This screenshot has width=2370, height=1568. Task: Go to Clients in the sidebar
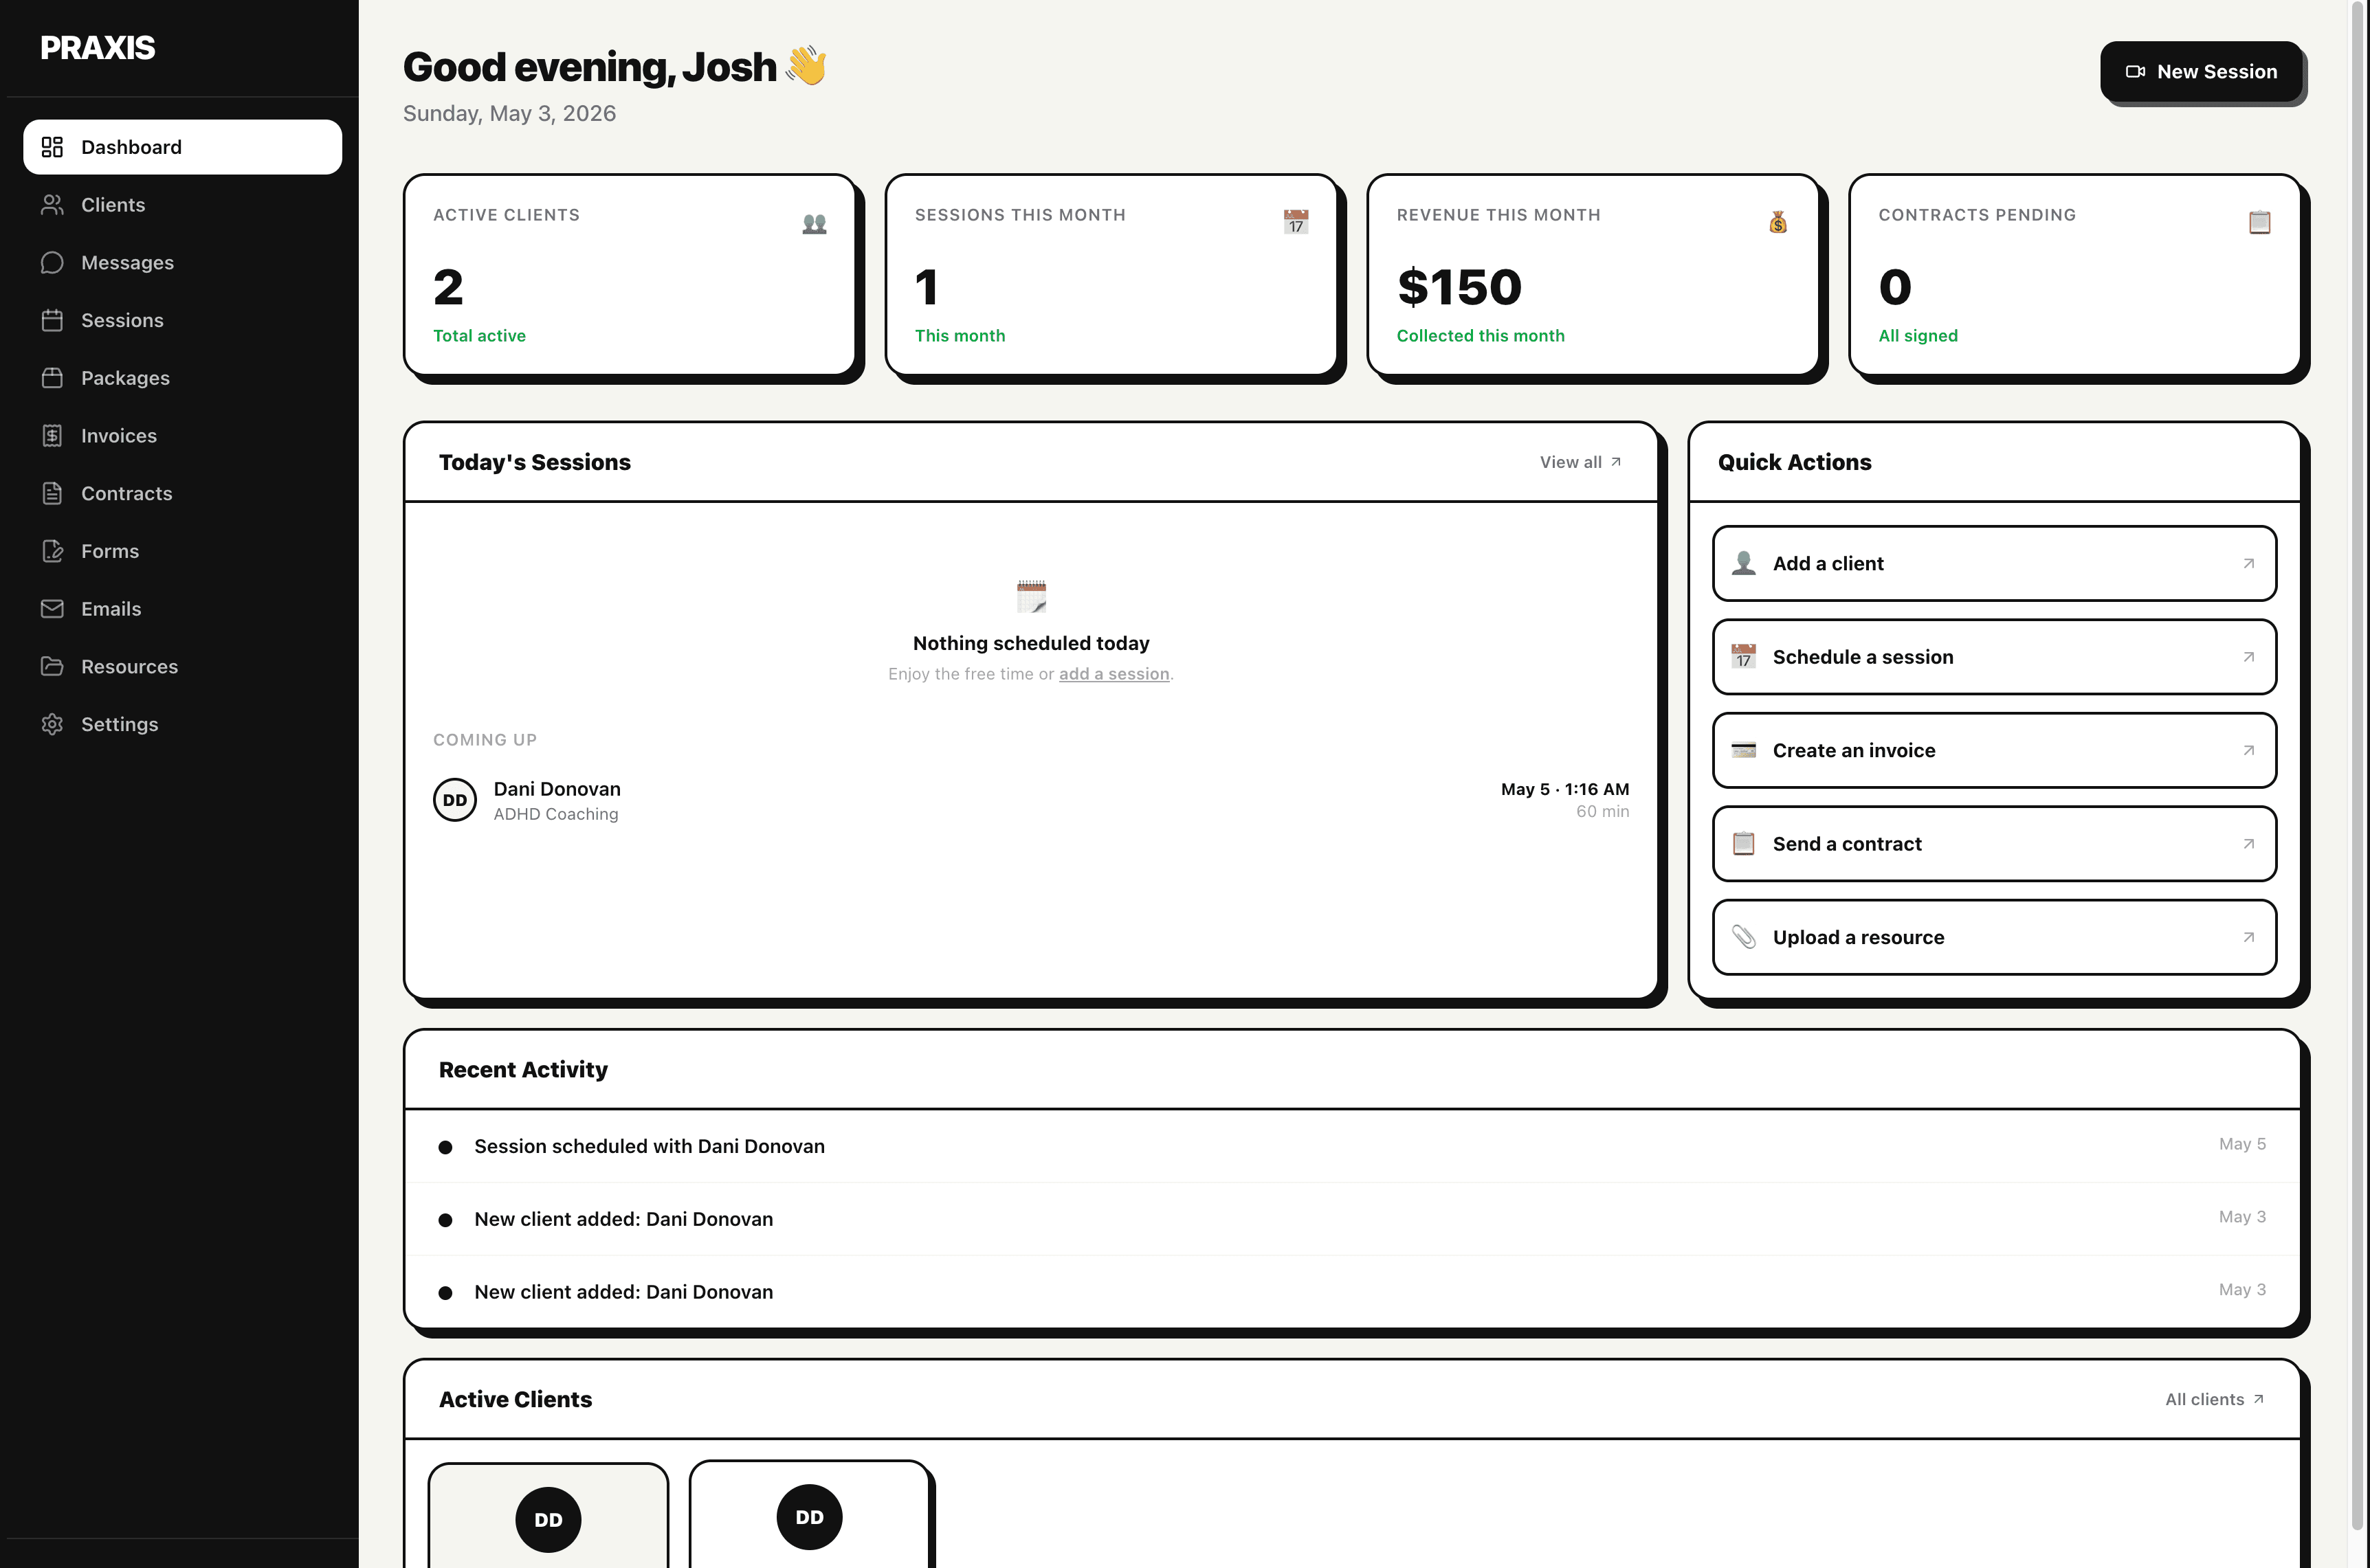coord(182,205)
